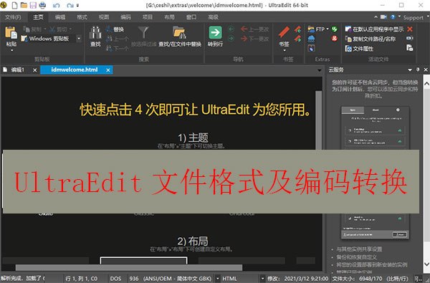Jump to previous bookmark icon

[298, 29]
